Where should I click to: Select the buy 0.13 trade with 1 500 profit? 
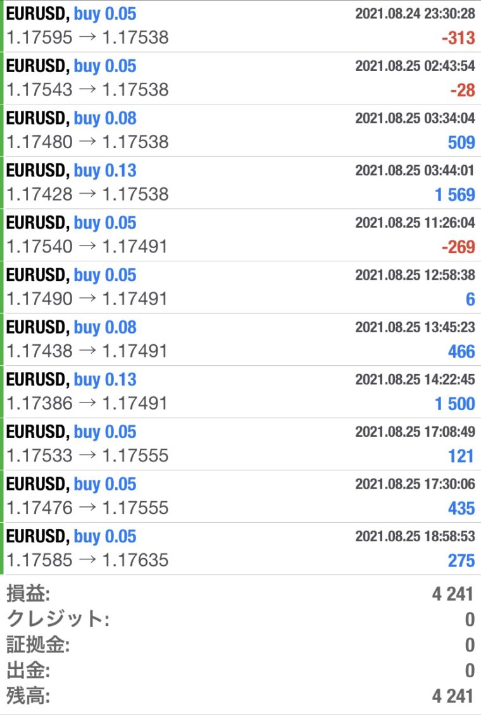click(x=240, y=392)
